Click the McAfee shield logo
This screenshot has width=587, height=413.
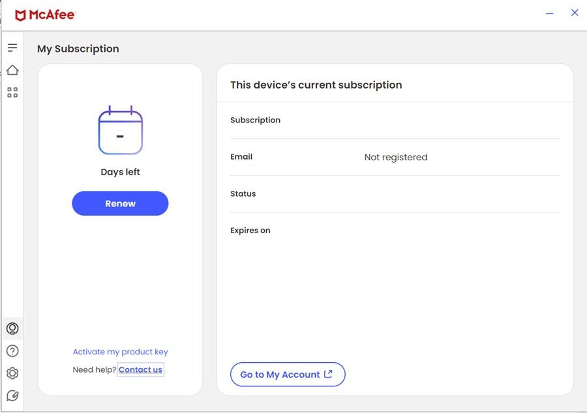[20, 15]
